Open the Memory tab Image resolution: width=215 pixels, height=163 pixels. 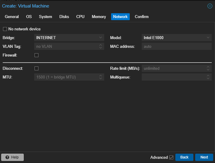point(99,17)
